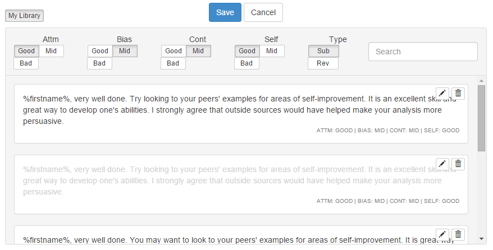Viewport: 493px width, 250px height.
Task: Choose Good under Cont filter
Action: [174, 51]
